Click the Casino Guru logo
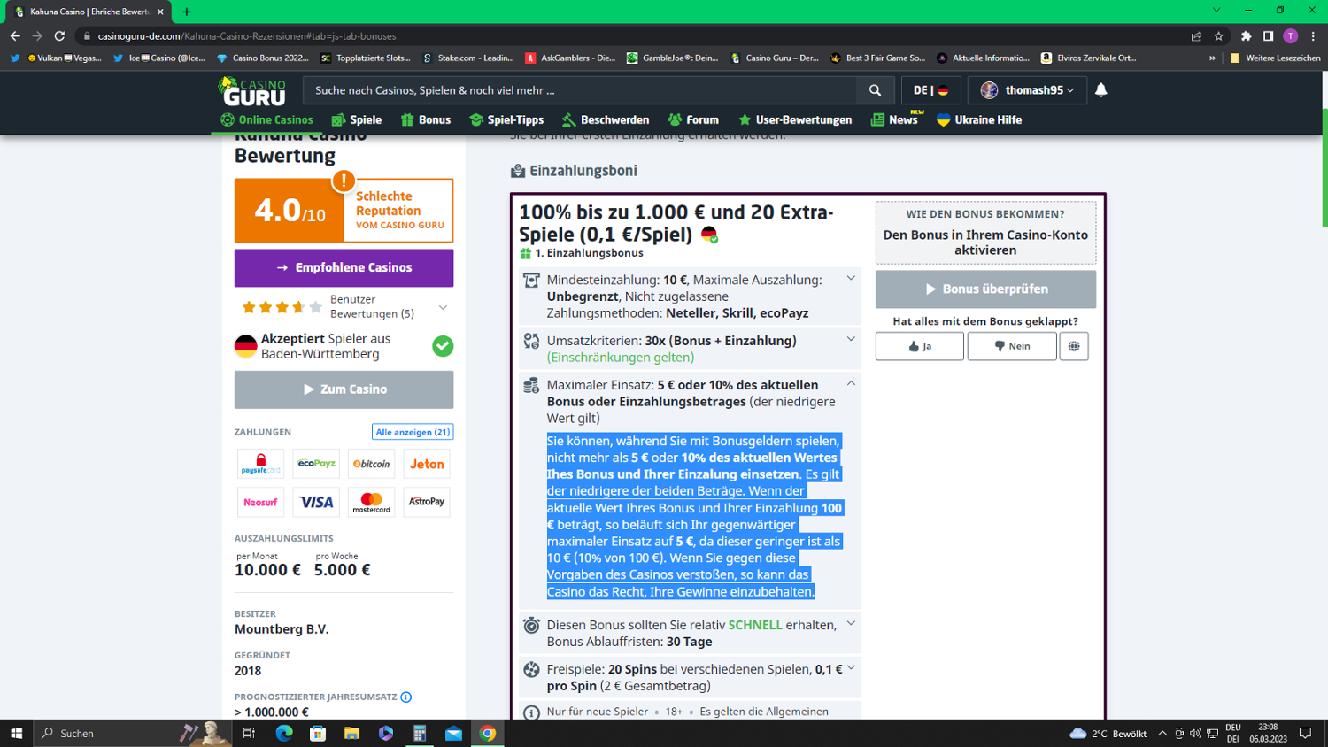 [252, 91]
